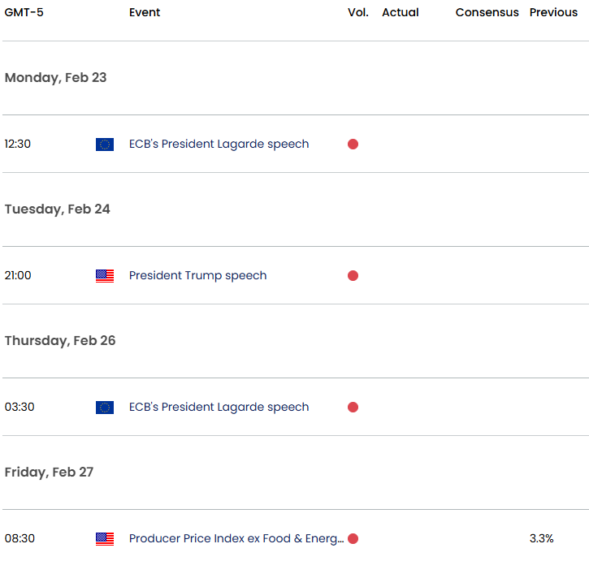Select the Previous column header

click(553, 13)
